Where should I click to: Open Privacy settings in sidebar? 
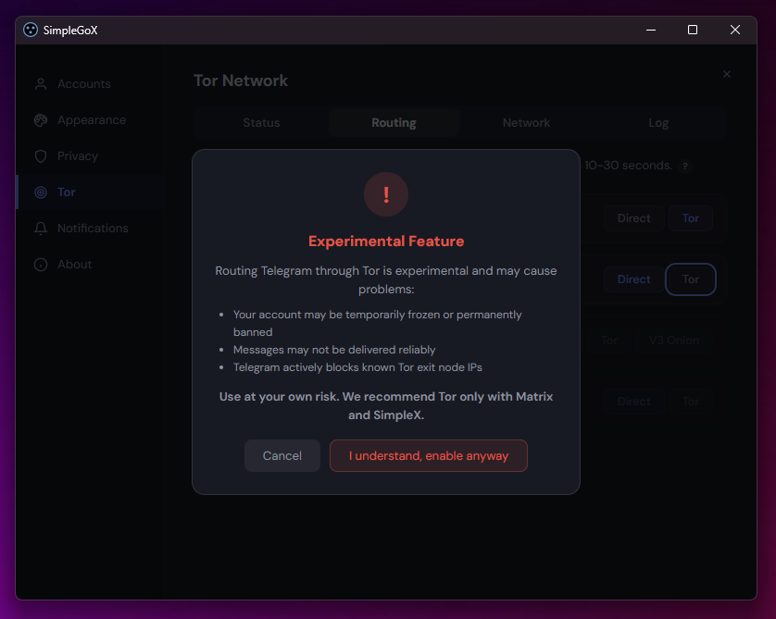pyautogui.click(x=89, y=156)
